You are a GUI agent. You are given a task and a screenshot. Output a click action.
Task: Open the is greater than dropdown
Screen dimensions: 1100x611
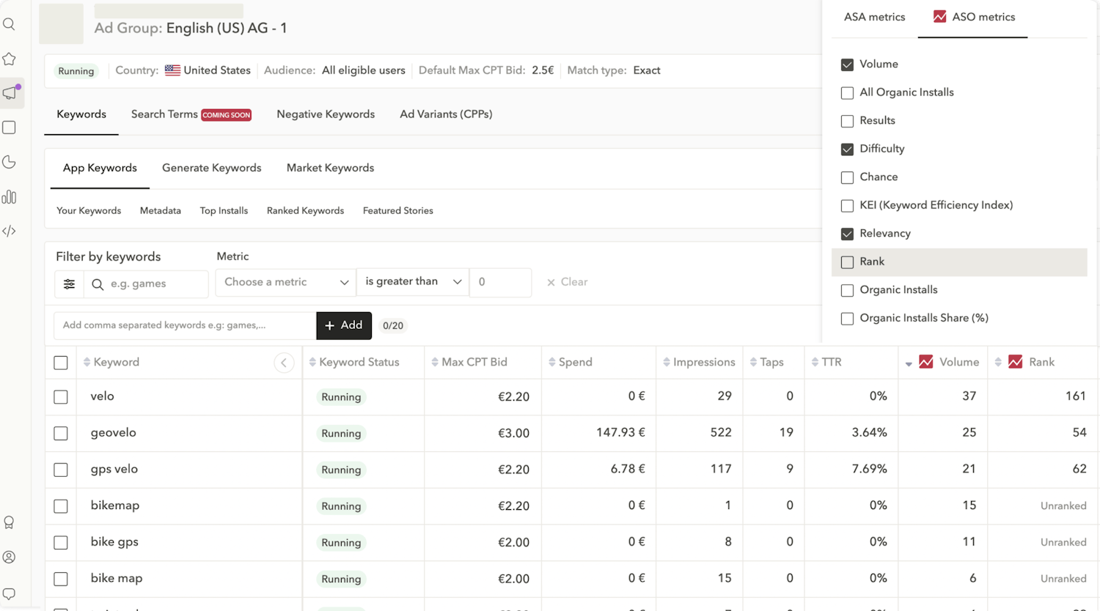tap(412, 282)
